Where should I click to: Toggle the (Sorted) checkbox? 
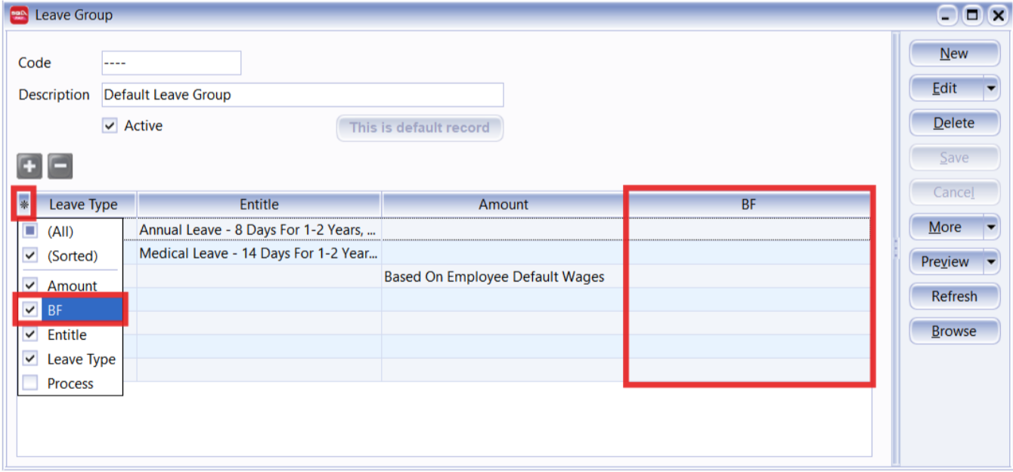tap(30, 256)
